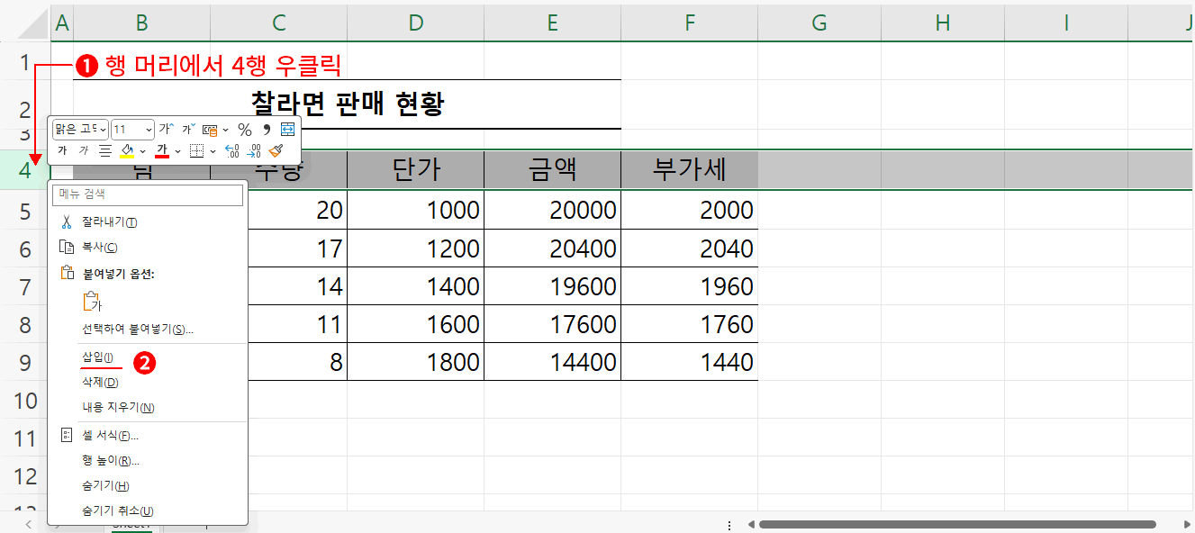Toggle italic 가 in mini toolbar
Image resolution: width=1195 pixels, height=533 pixels.
coord(84,150)
